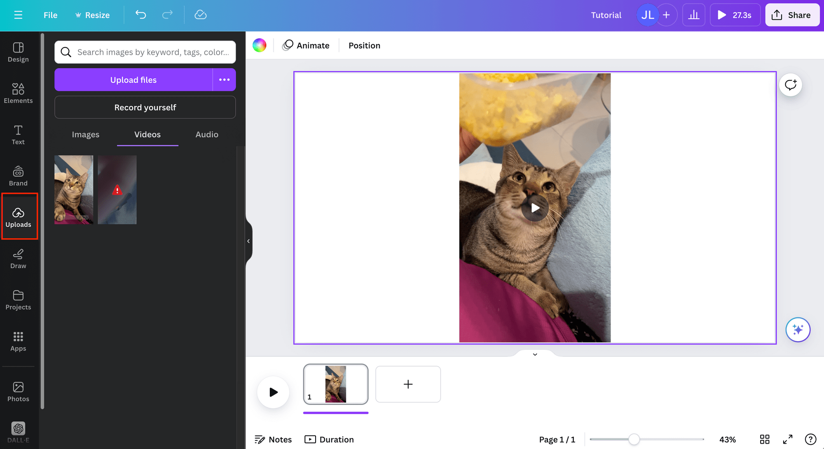Viewport: 824px width, 449px height.
Task: Click the Apps panel icon
Action: point(18,341)
